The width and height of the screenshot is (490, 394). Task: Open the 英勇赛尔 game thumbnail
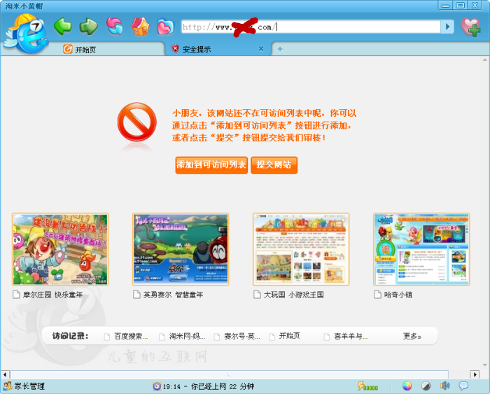(181, 249)
